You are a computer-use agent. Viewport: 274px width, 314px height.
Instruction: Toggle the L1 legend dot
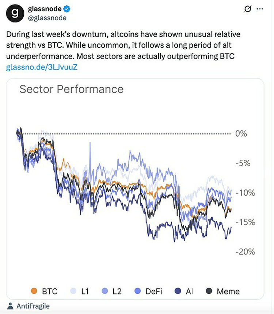point(73,291)
